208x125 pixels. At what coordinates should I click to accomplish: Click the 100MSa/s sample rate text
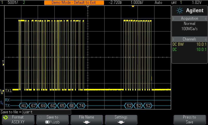coord(190,29)
